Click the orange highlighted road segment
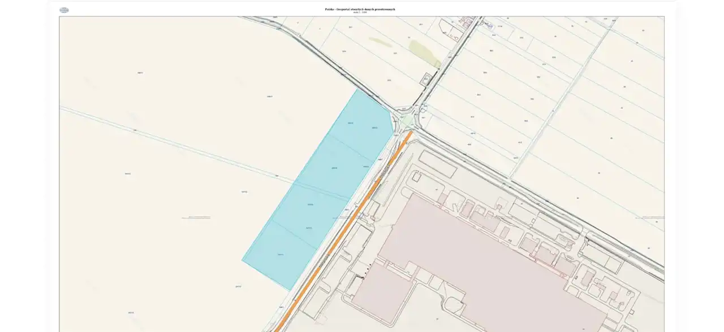 (x=343, y=231)
